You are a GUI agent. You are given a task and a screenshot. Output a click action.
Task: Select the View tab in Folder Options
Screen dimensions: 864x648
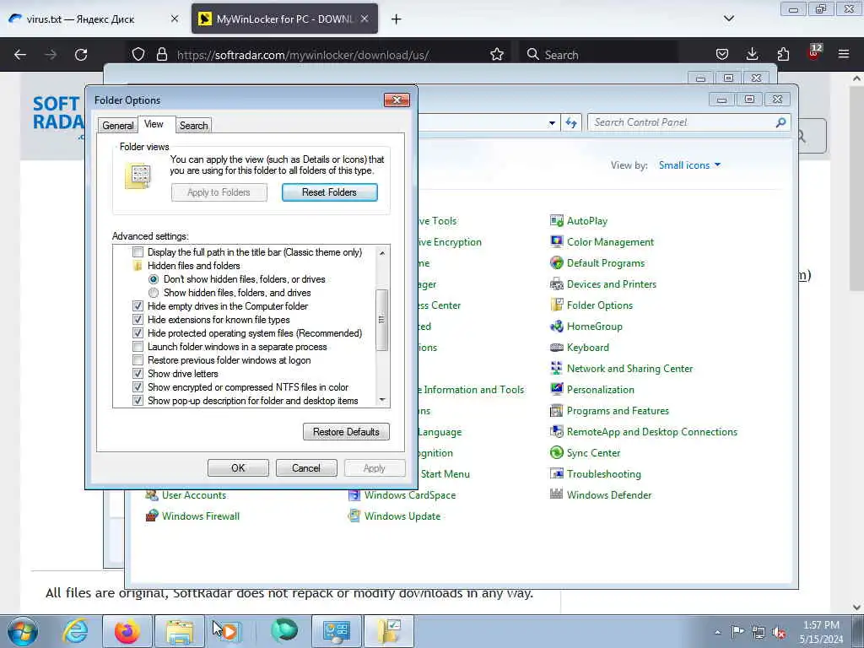[x=154, y=124]
